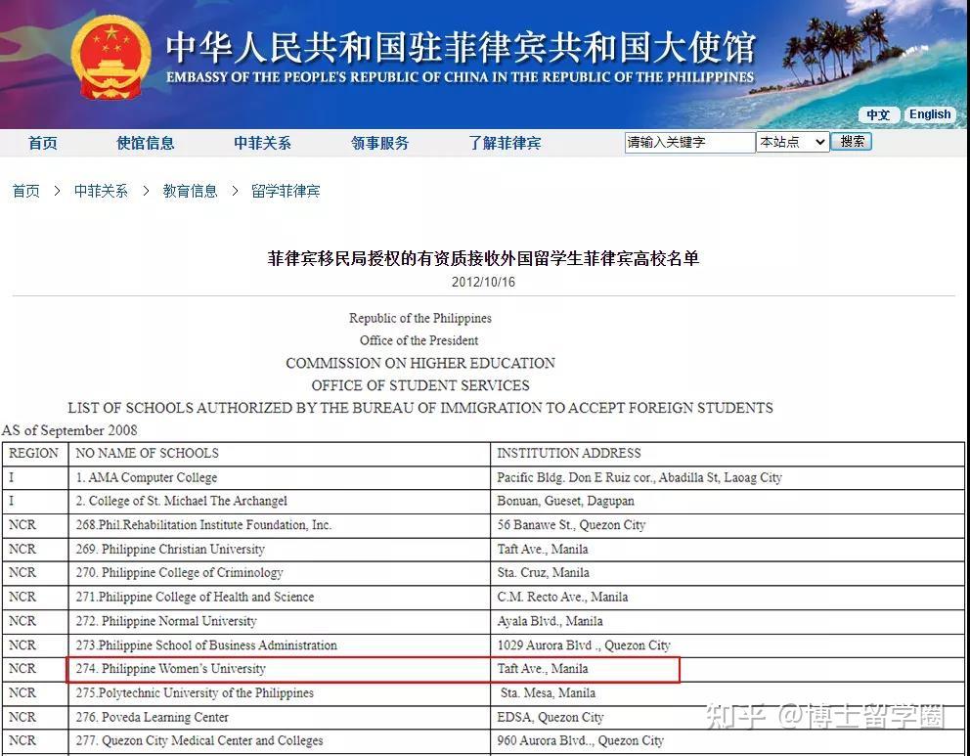Select 'OFFICE OF STUDENT SERVICES' heading
Image resolution: width=970 pixels, height=756 pixels.
point(420,385)
